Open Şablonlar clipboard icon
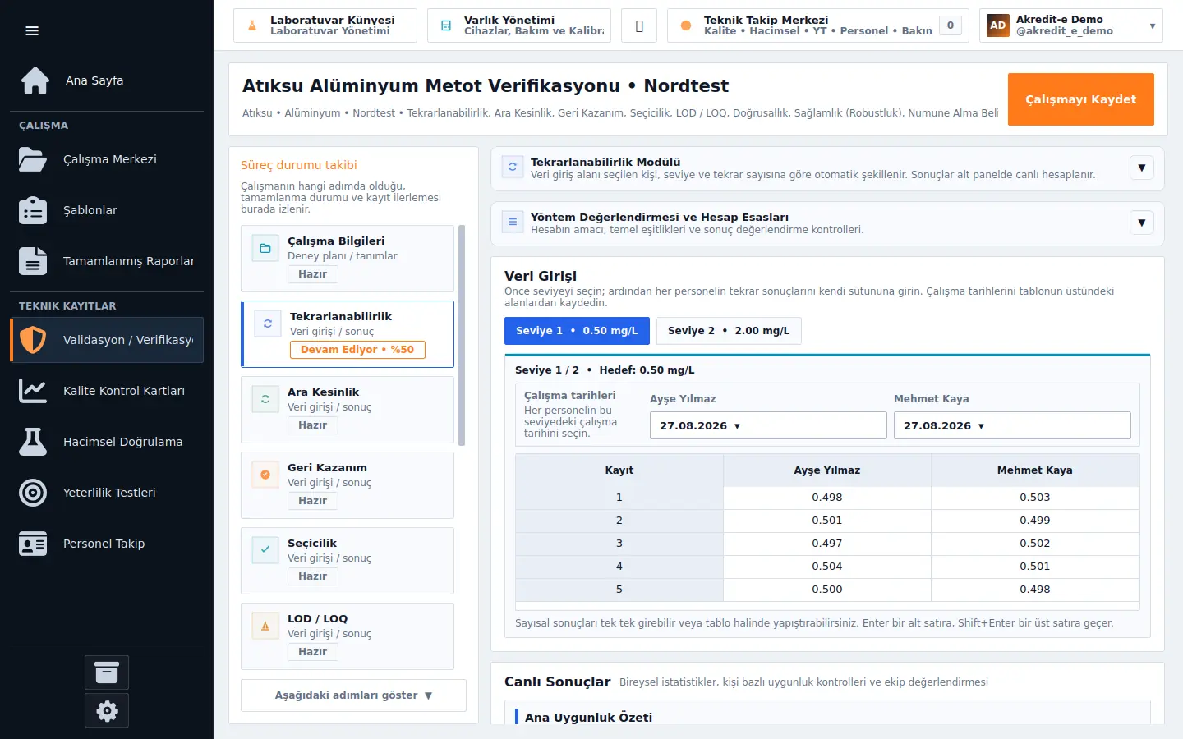This screenshot has width=1183, height=739. (x=33, y=210)
